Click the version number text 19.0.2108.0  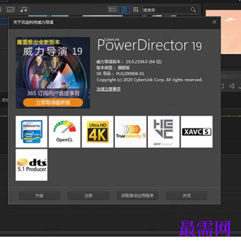pyautogui.click(x=137, y=61)
